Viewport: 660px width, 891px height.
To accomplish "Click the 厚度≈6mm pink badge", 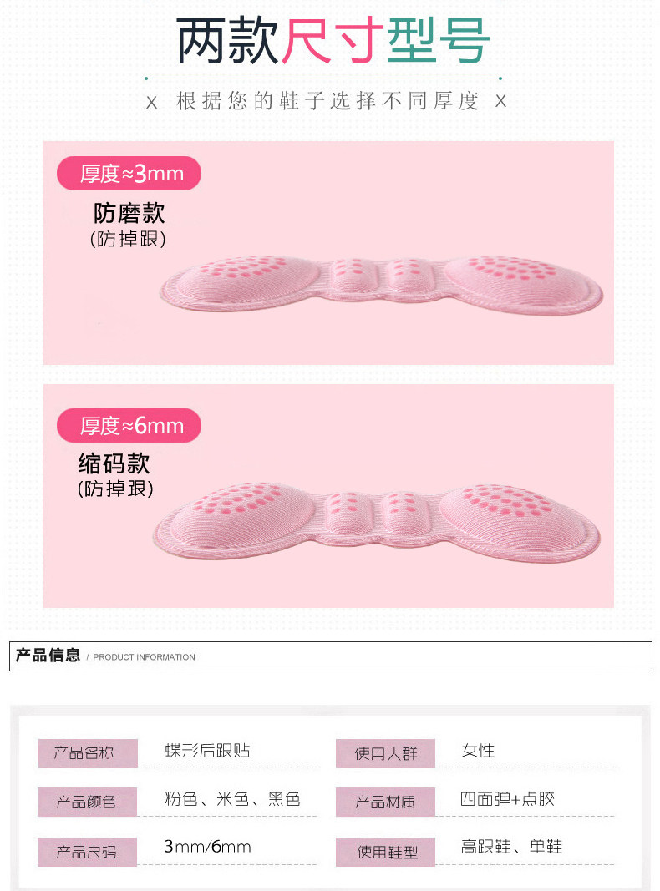I will tap(129, 426).
